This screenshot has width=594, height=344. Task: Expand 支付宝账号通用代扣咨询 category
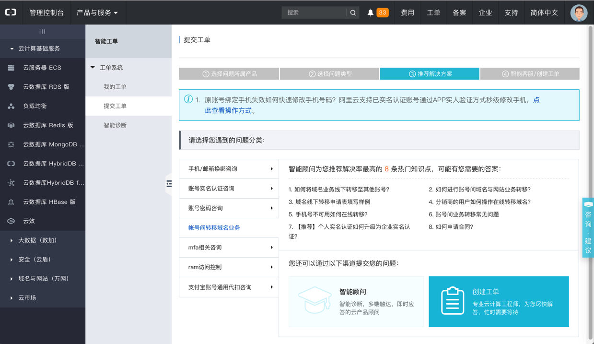229,287
